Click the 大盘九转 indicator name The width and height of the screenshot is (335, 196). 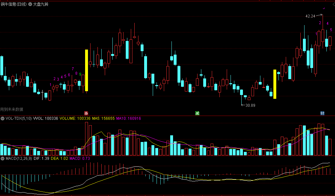41,4
